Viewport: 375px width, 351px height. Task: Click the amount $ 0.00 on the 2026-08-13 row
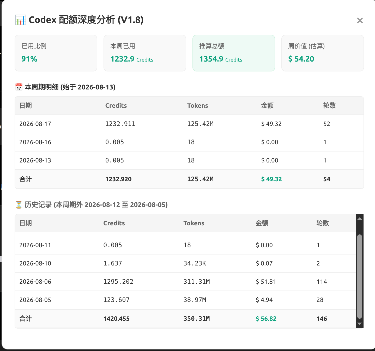click(270, 160)
